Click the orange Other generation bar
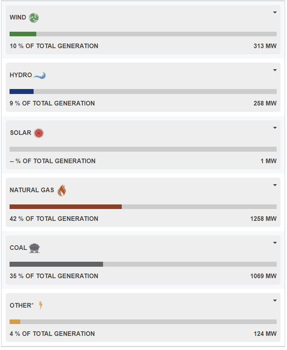The height and width of the screenshot is (350, 287). point(15,322)
